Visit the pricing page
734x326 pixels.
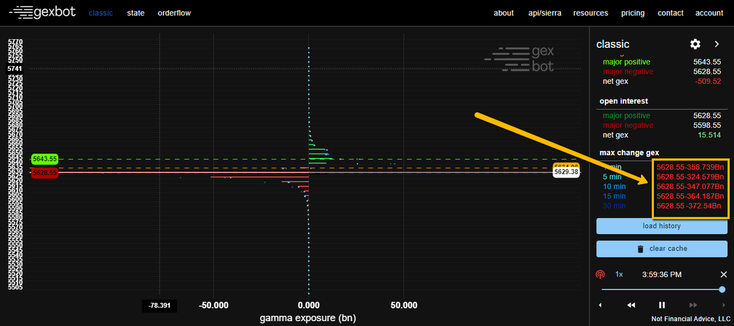632,13
